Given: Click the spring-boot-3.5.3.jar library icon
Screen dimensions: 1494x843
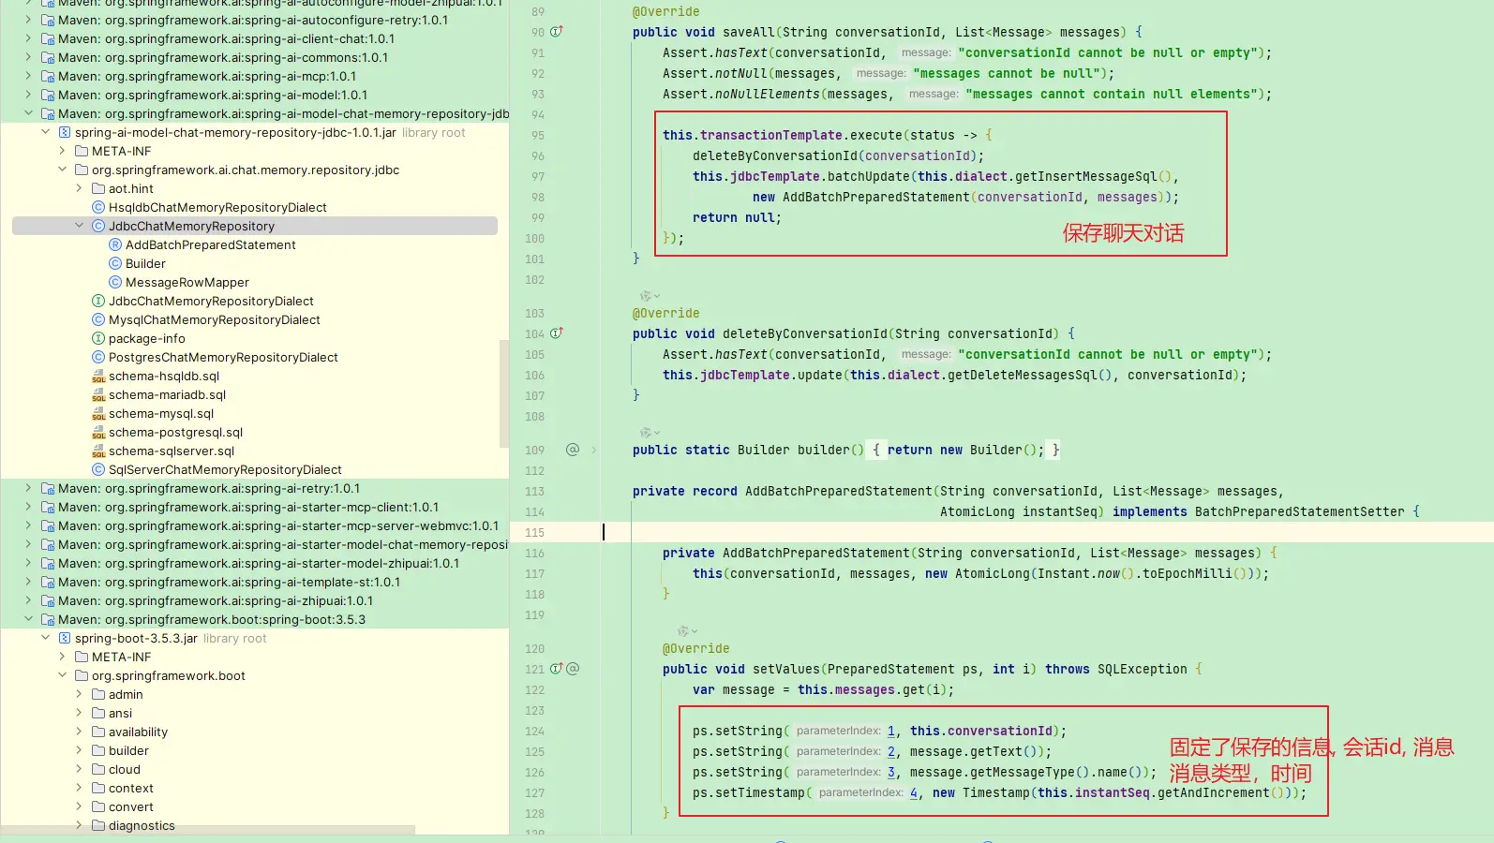Looking at the screenshot, I should pyautogui.click(x=65, y=639).
